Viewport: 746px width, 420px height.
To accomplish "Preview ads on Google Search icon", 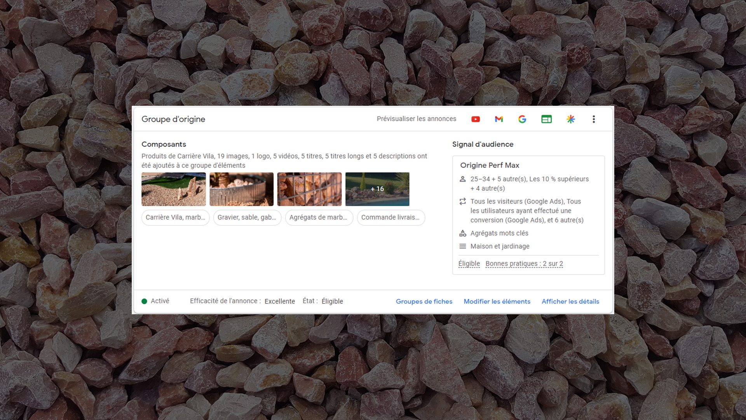I will (x=522, y=119).
